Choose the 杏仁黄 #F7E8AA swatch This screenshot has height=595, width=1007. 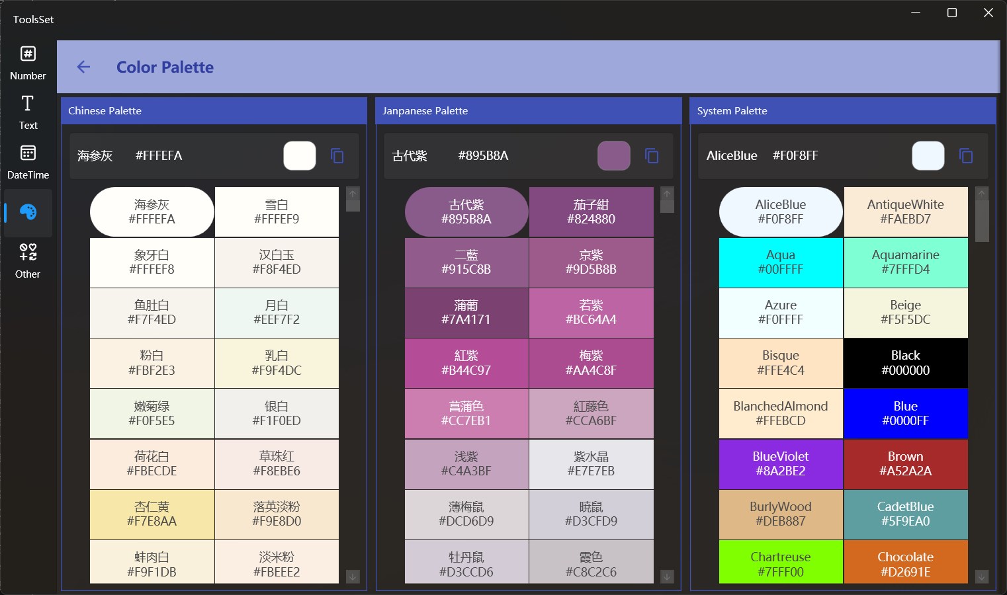[x=152, y=514]
